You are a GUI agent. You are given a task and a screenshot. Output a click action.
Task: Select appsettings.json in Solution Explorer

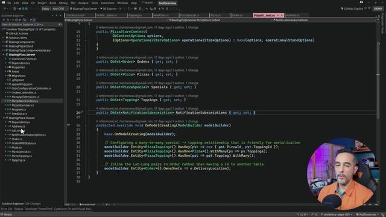click(x=22, y=84)
